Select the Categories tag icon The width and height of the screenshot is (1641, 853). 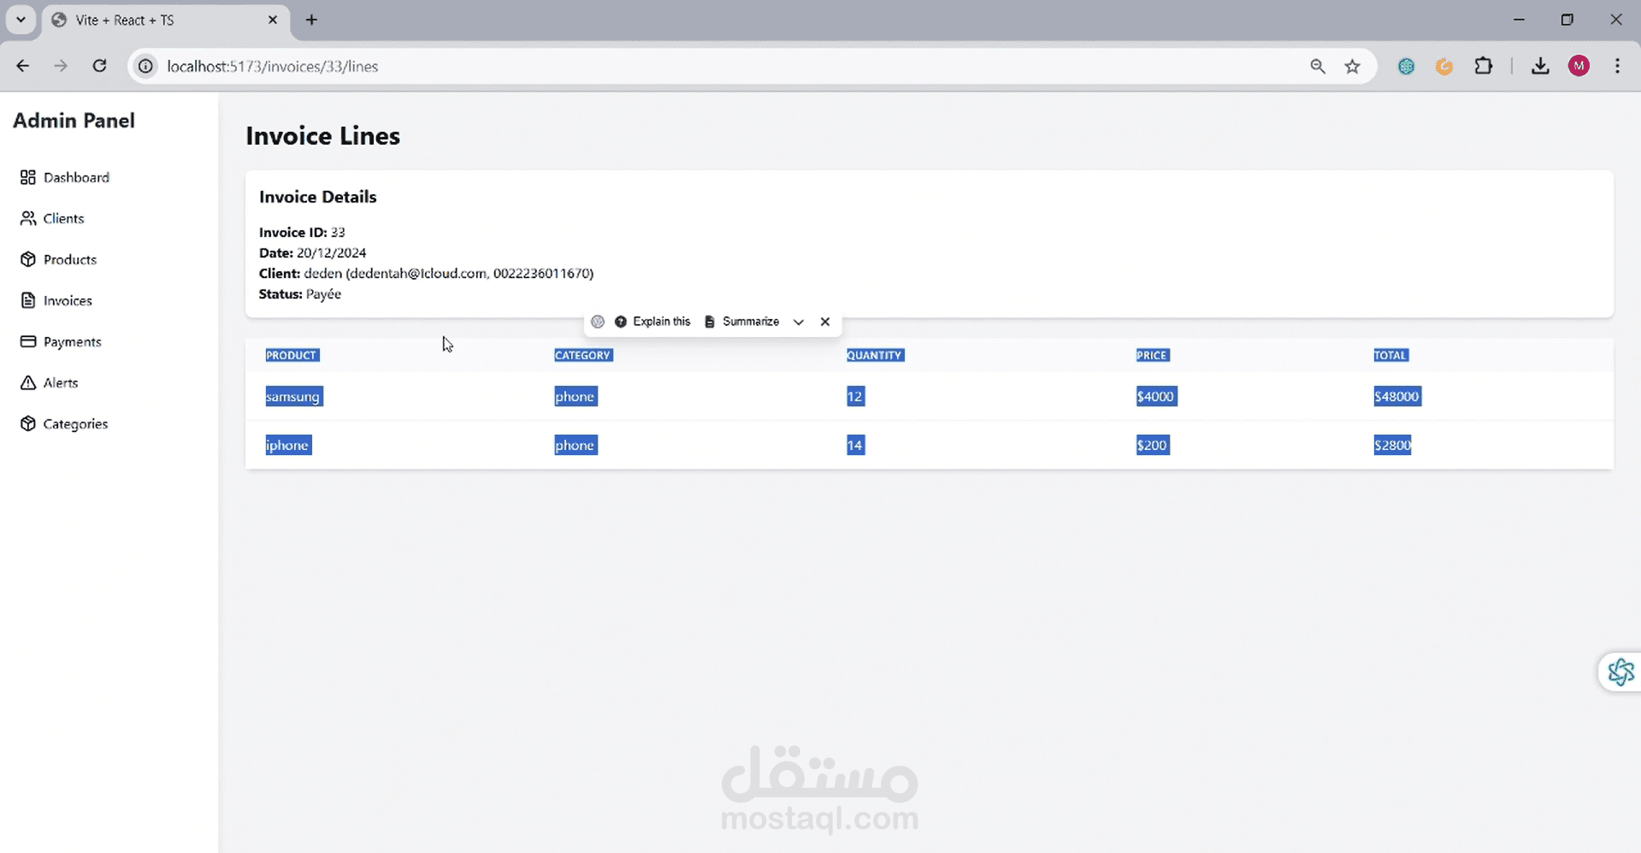pyautogui.click(x=27, y=424)
